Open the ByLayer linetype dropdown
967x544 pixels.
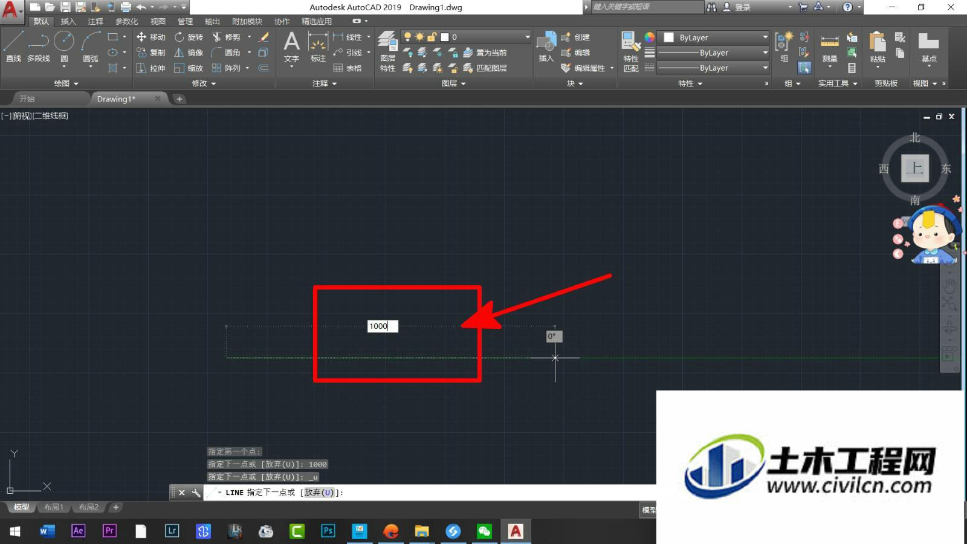(714, 68)
